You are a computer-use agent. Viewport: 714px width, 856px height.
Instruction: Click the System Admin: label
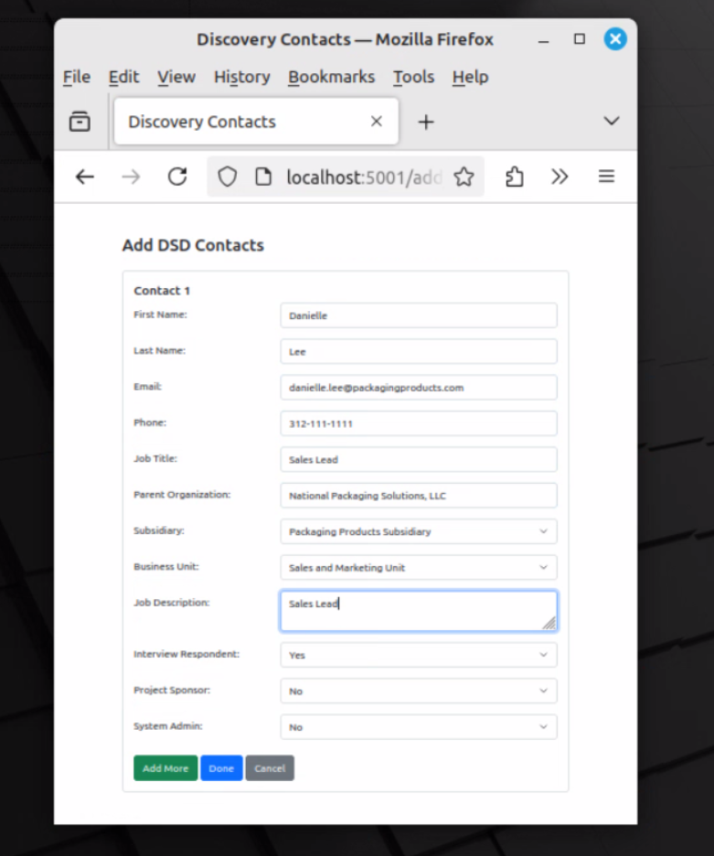pos(168,726)
